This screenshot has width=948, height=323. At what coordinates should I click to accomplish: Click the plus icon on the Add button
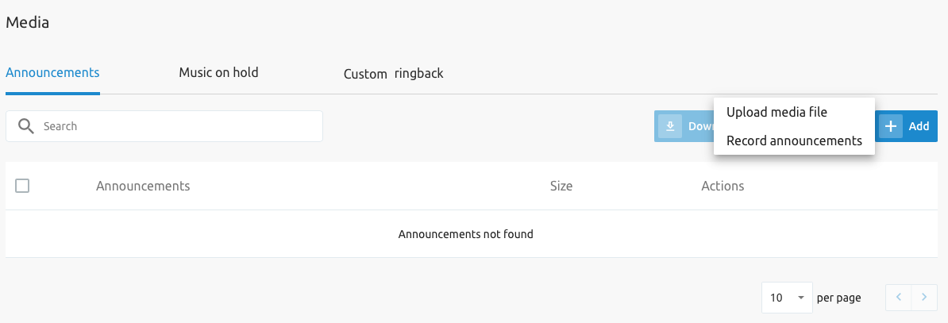coord(891,126)
